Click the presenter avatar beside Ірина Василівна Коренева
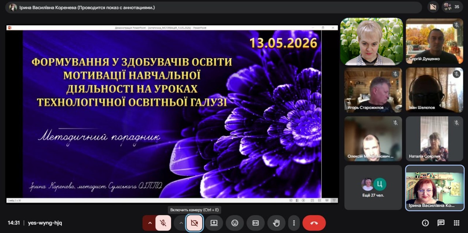The height and width of the screenshot is (233, 468). coord(13,7)
